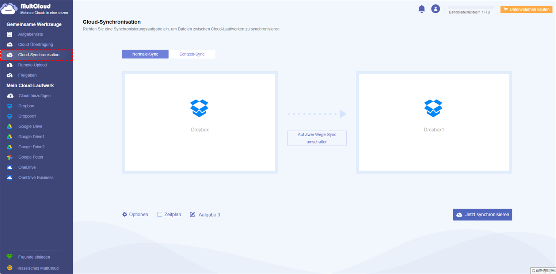
Task: Click the Dropbox label in the source panel
Action: (200, 130)
